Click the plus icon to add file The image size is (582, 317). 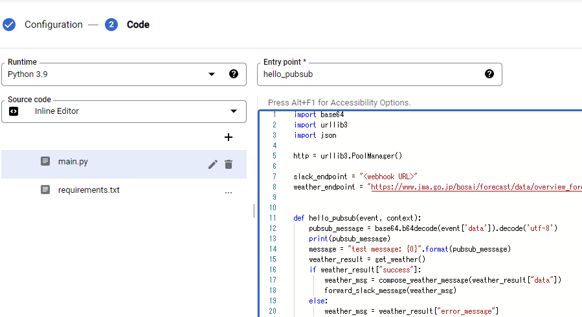click(x=228, y=137)
